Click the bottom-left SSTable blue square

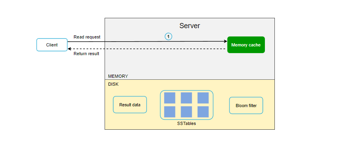tap(169, 112)
